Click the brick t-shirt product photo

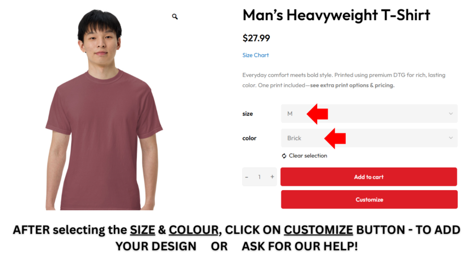(104, 110)
